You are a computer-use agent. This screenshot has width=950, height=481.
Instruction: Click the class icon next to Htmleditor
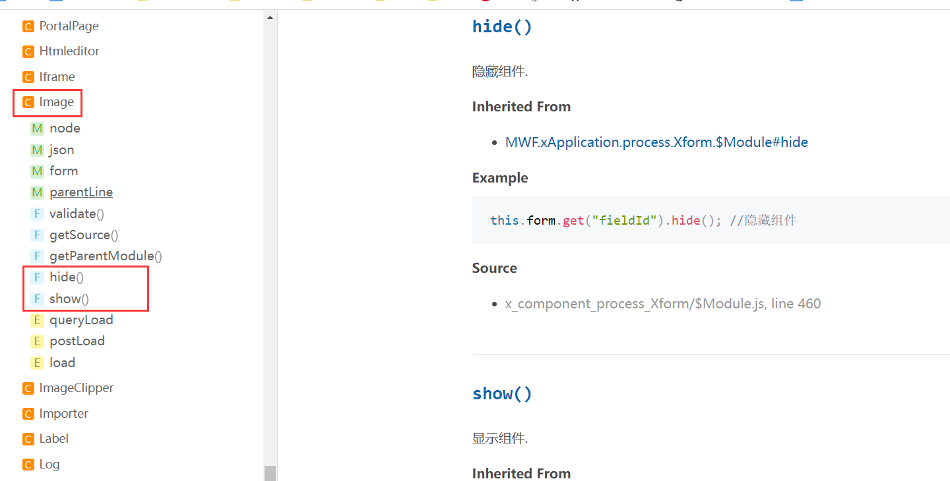pos(28,51)
